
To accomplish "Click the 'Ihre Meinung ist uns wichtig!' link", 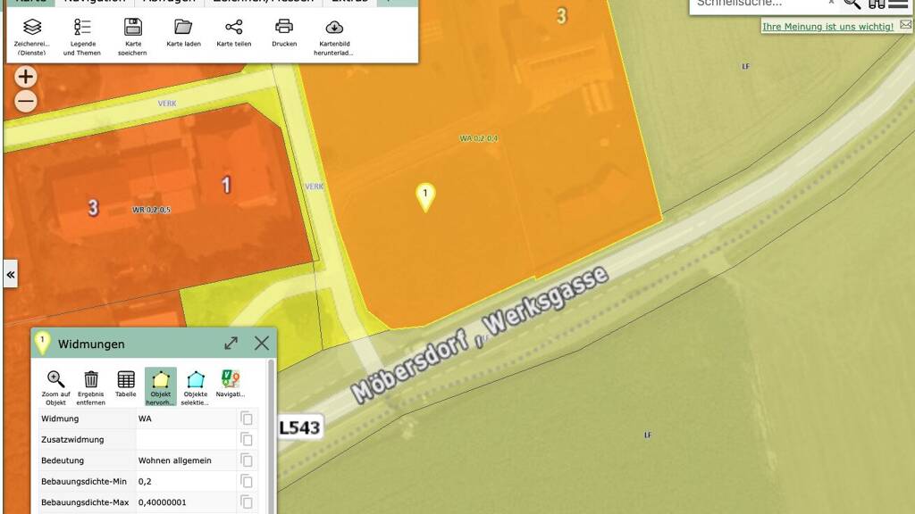I will 827,27.
